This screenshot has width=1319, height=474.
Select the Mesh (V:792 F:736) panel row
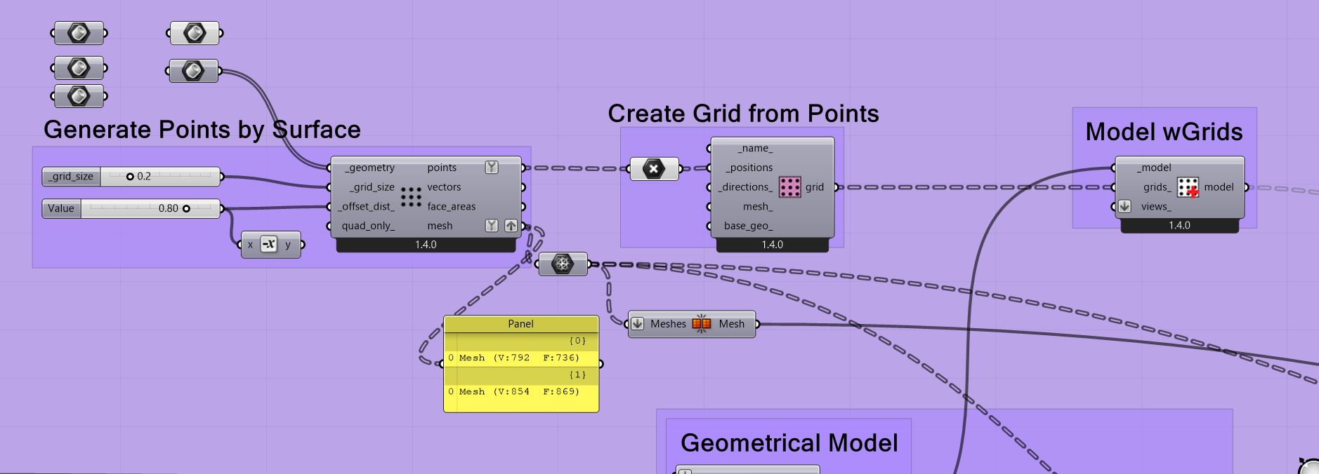pos(520,358)
